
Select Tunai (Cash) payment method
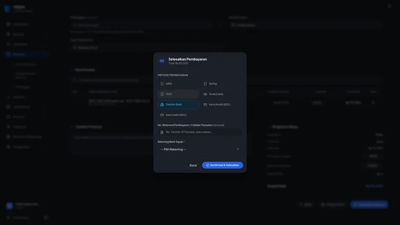(221, 94)
